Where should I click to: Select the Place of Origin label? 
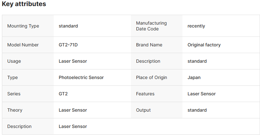pyautogui.click(x=152, y=77)
